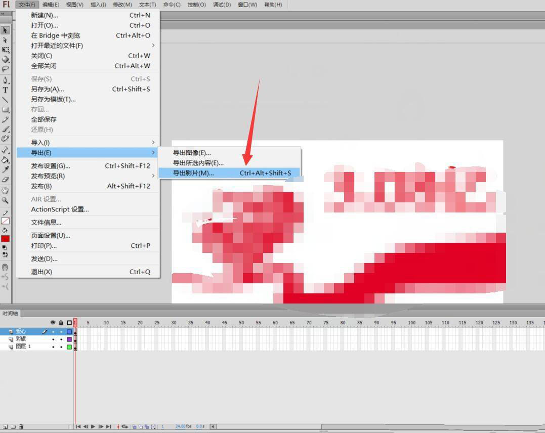
Task: Toggle lock for all layers padlock icon
Action: (61, 323)
